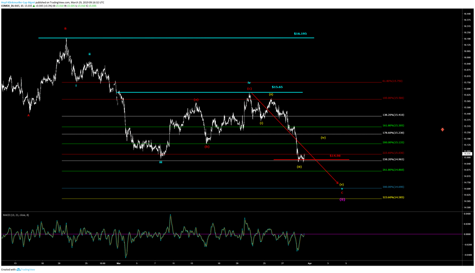Click the 323.60%(14.585) Fibonacci label
The height and width of the screenshot is (273, 475).
393,198
